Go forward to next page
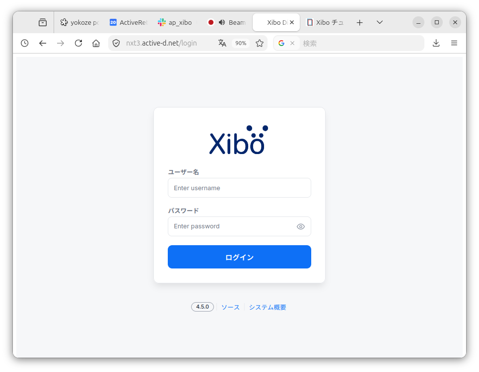The width and height of the screenshot is (479, 372). click(61, 43)
